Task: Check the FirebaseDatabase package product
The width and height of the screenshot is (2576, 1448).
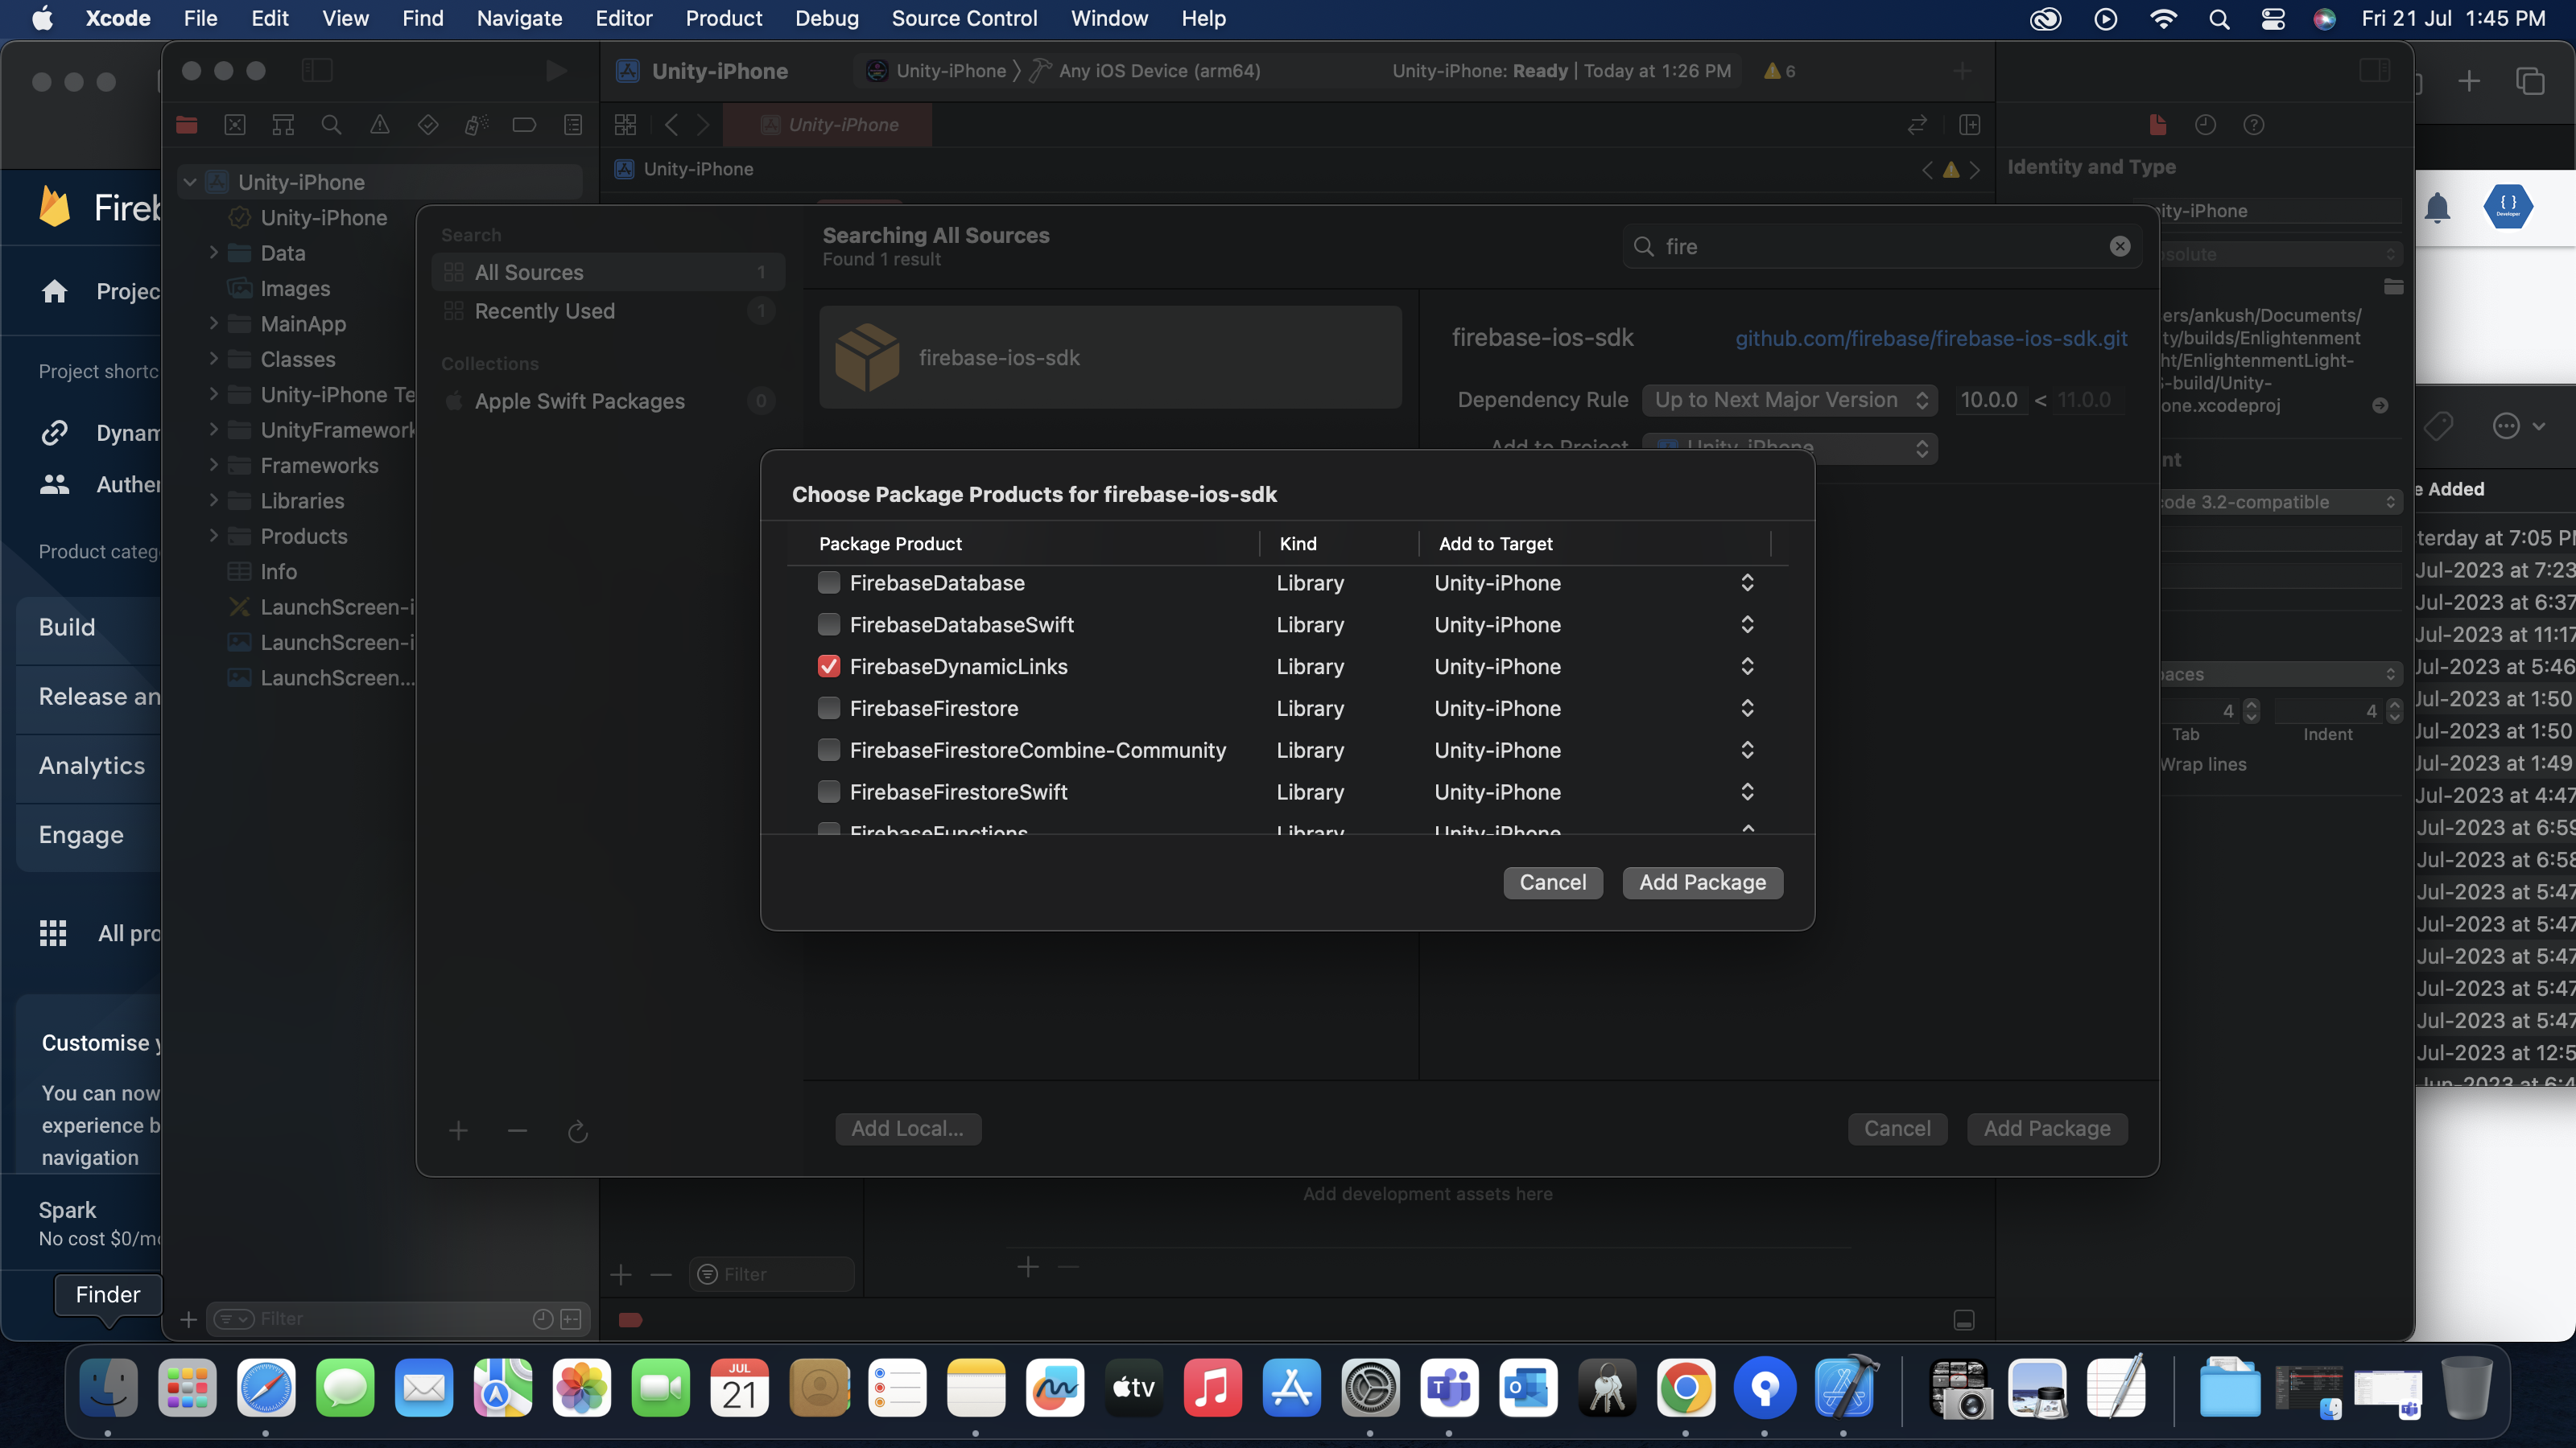Action: pos(828,582)
